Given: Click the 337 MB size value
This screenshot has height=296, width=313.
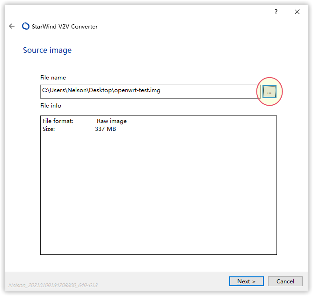Looking at the screenshot, I should pyautogui.click(x=105, y=129).
